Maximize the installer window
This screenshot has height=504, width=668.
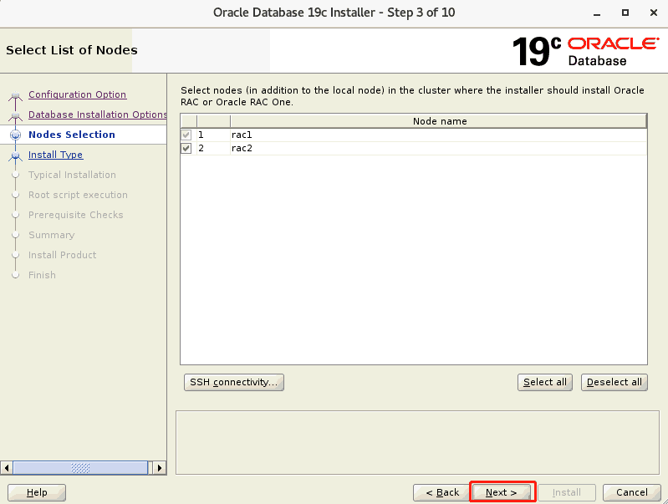tap(625, 13)
